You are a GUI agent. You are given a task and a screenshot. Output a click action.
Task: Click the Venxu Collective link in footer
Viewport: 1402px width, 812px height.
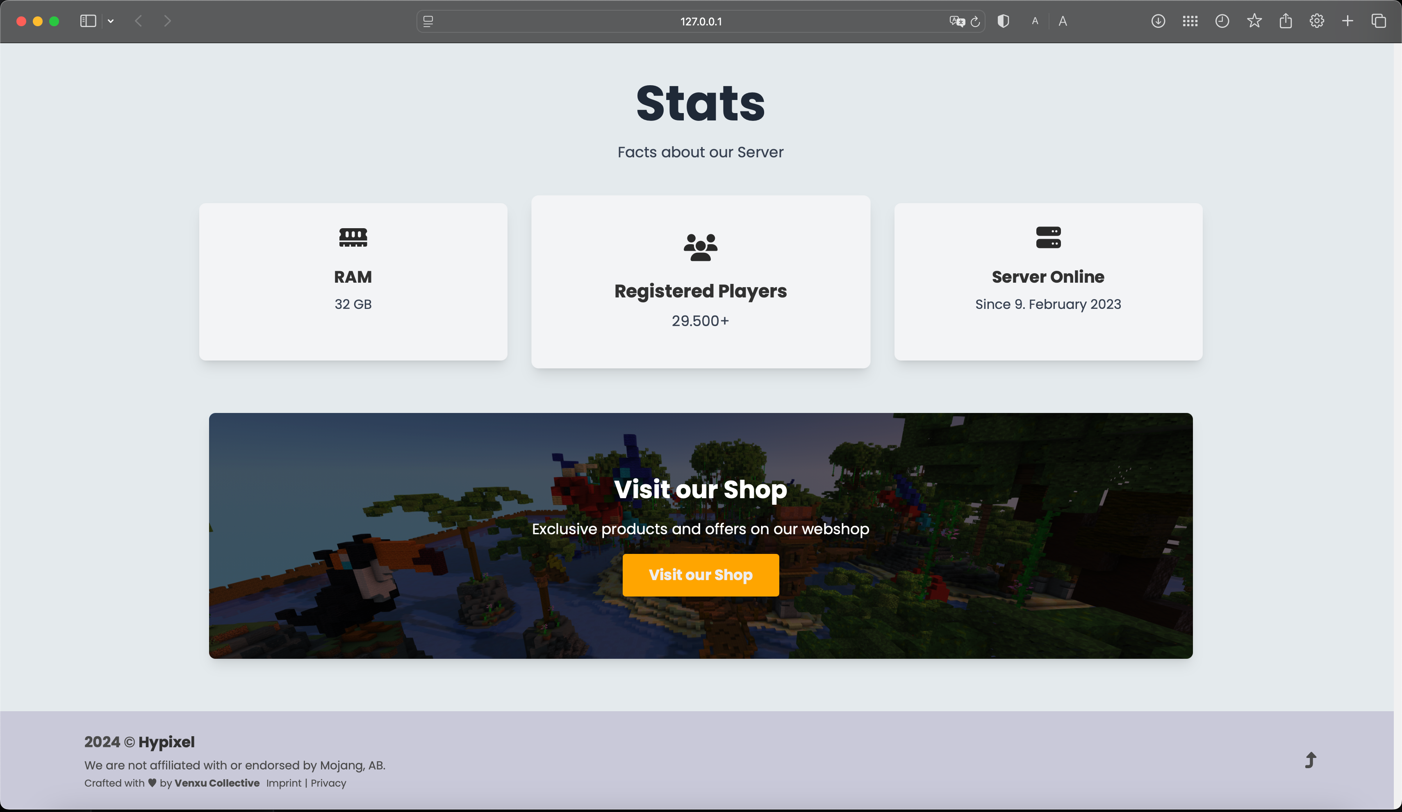click(216, 783)
